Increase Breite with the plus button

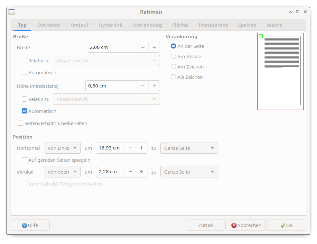[154, 47]
